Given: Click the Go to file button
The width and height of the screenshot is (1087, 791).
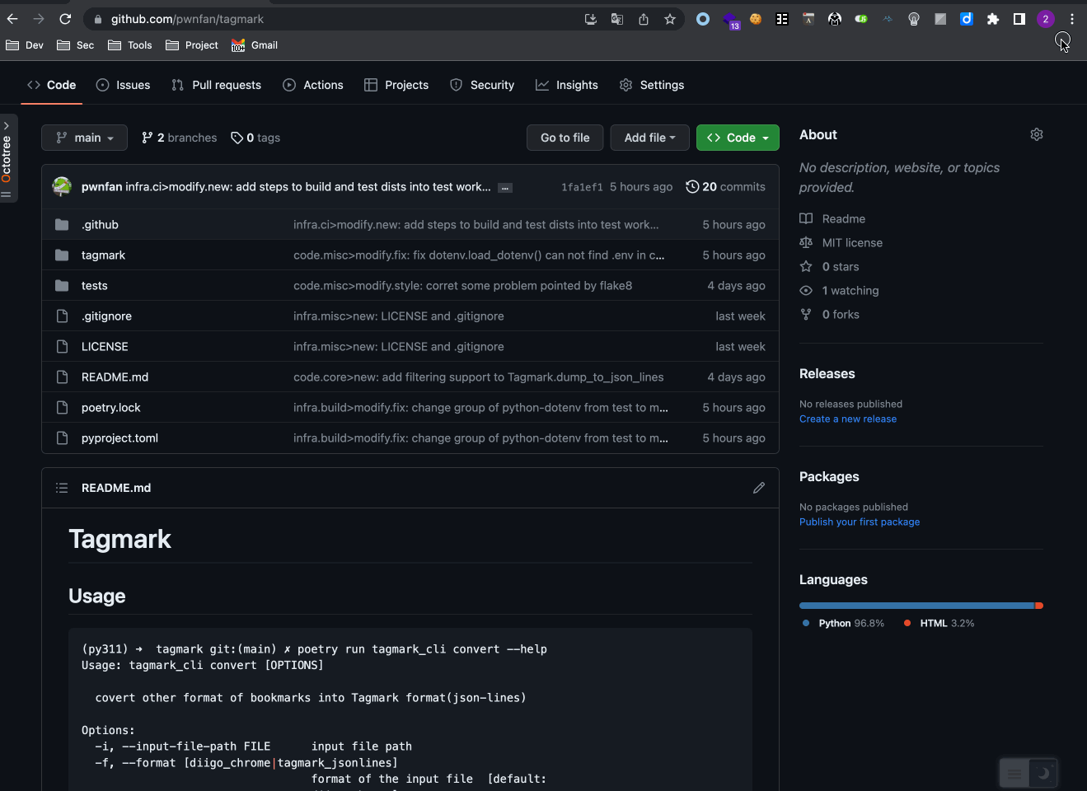Looking at the screenshot, I should point(565,137).
